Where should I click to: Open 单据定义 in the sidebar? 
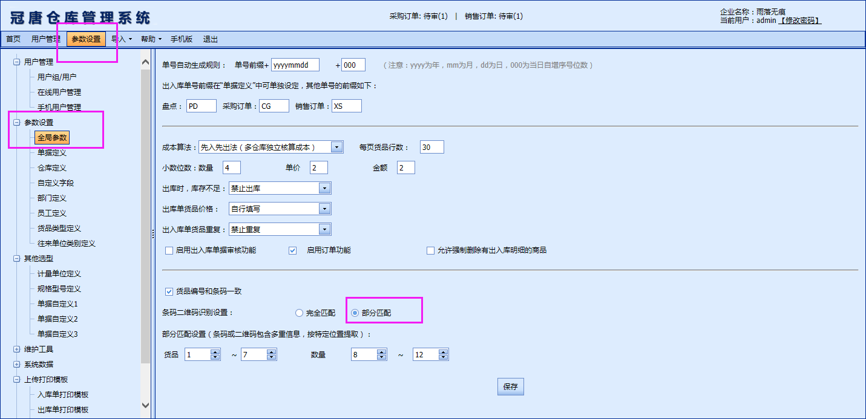pos(52,152)
